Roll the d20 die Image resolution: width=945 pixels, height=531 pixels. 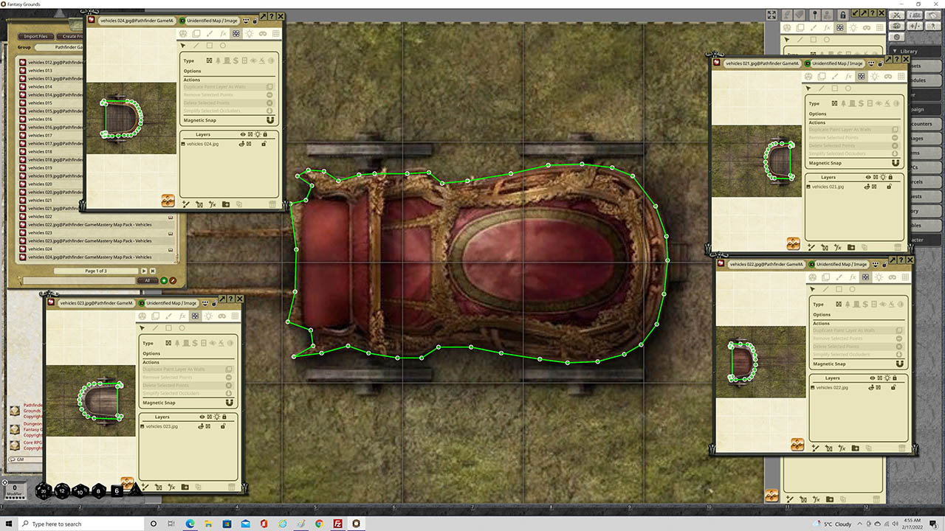pos(44,490)
